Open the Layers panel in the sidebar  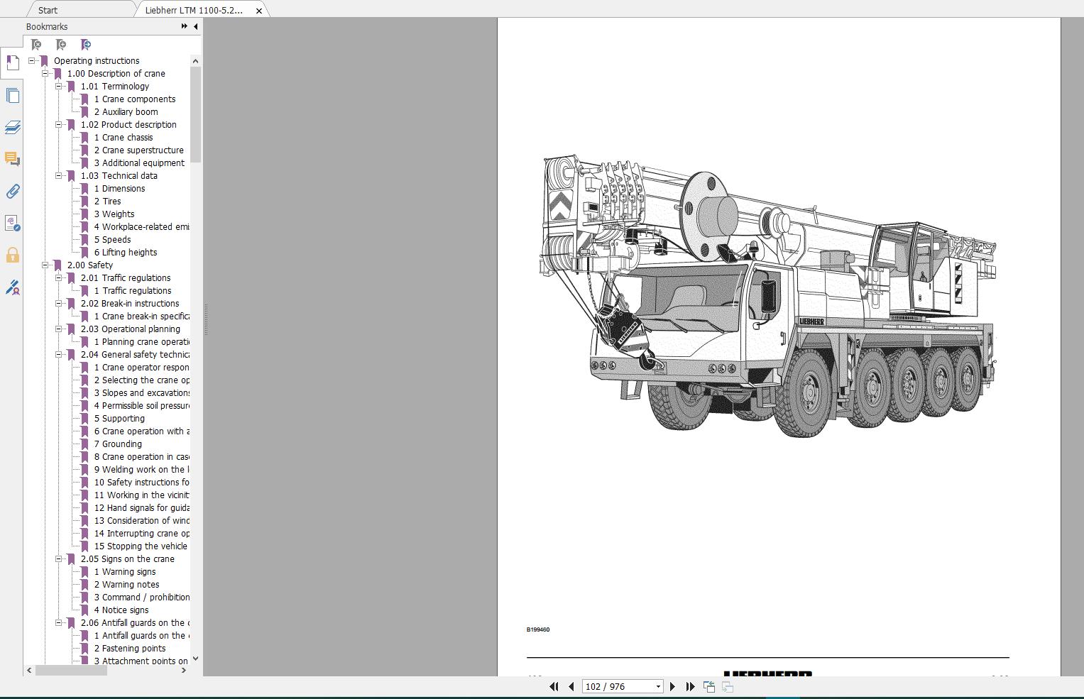(12, 128)
